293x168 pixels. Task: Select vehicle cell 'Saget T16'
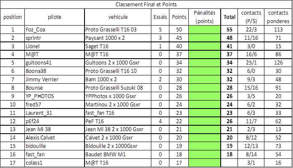[x=118, y=46]
